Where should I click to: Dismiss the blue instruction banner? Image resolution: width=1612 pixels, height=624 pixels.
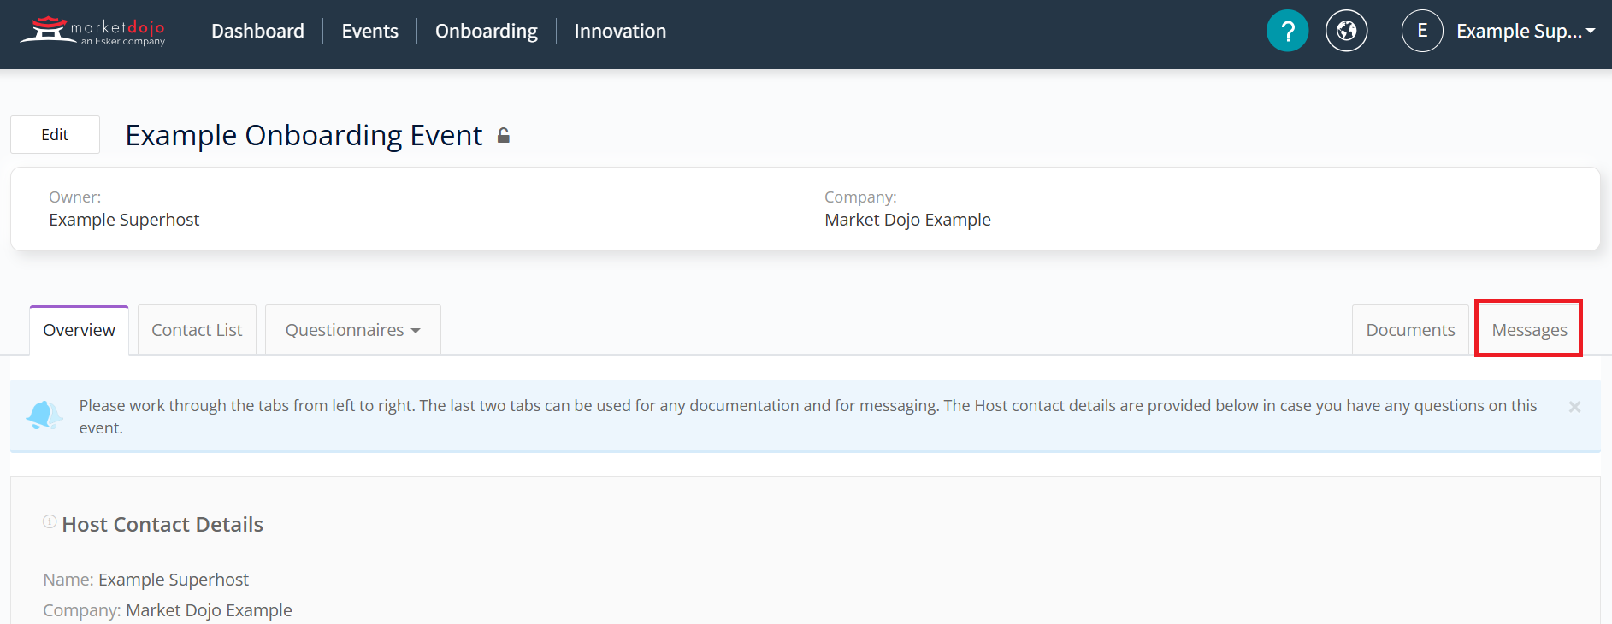pos(1574,407)
